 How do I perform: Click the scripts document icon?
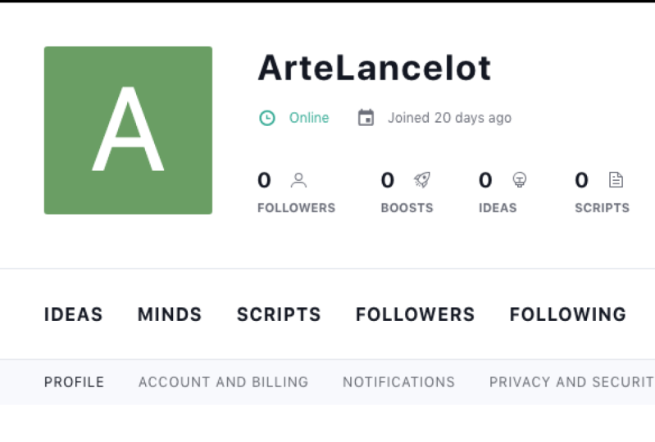[x=616, y=180]
